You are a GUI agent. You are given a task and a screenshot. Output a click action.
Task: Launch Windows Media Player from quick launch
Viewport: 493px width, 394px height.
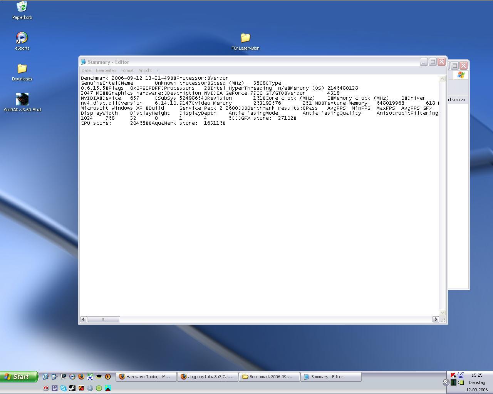(x=72, y=377)
